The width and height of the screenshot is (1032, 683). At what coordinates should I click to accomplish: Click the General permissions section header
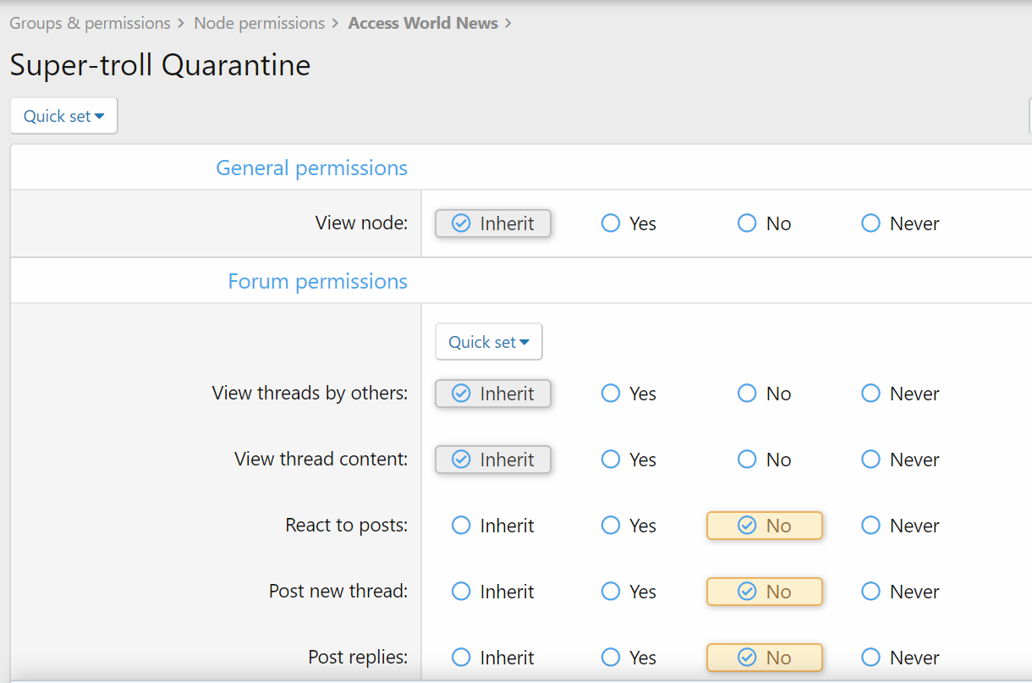(x=311, y=168)
